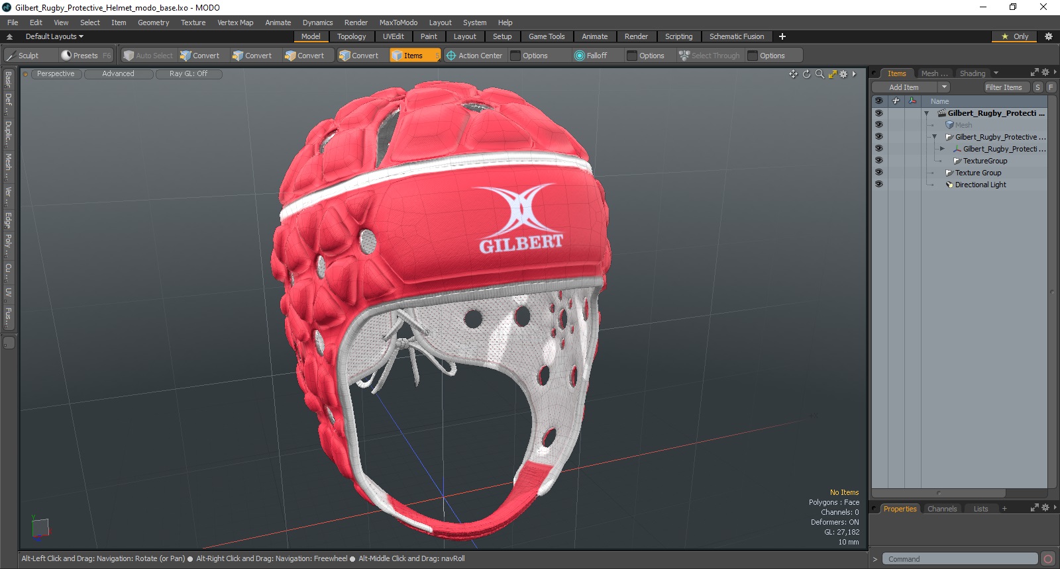Image resolution: width=1060 pixels, height=569 pixels.
Task: Activate Items selection mode
Action: tap(415, 56)
